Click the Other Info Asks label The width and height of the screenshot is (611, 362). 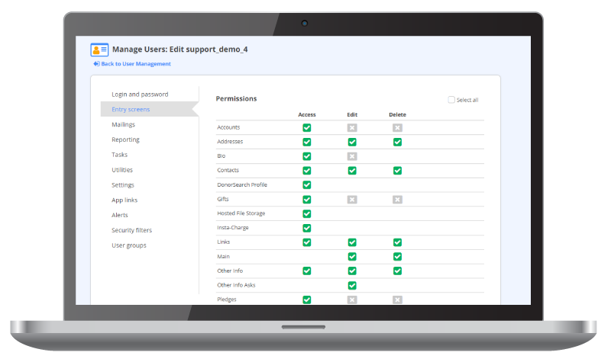236,285
